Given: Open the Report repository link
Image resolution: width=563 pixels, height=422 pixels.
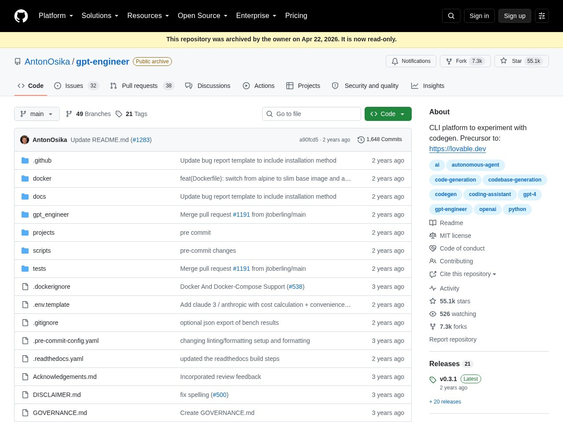Looking at the screenshot, I should coord(453,339).
